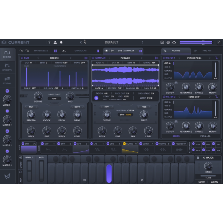Click the Minimal Audio logo at bottom left
This screenshot has height=223, width=223.
[7, 176]
